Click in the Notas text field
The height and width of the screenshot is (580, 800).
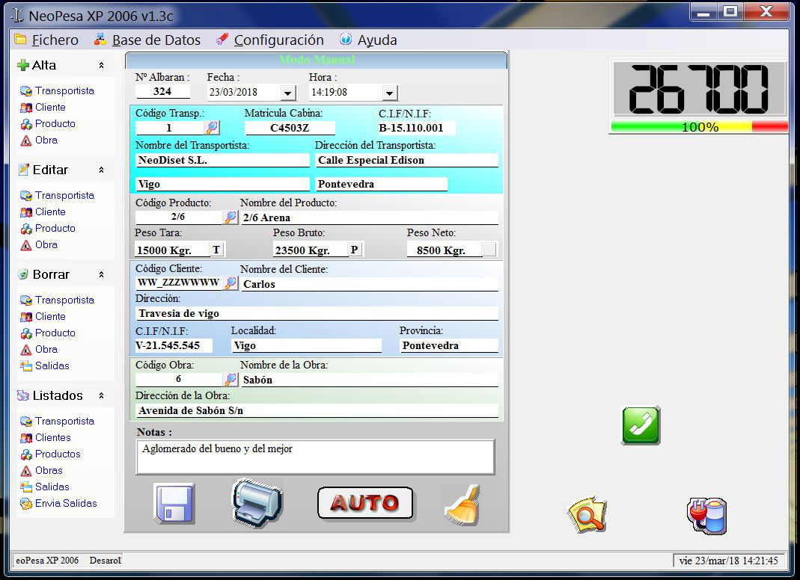click(x=314, y=457)
